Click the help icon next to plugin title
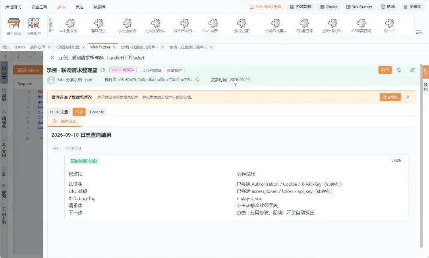The image size is (429, 258). point(102,70)
